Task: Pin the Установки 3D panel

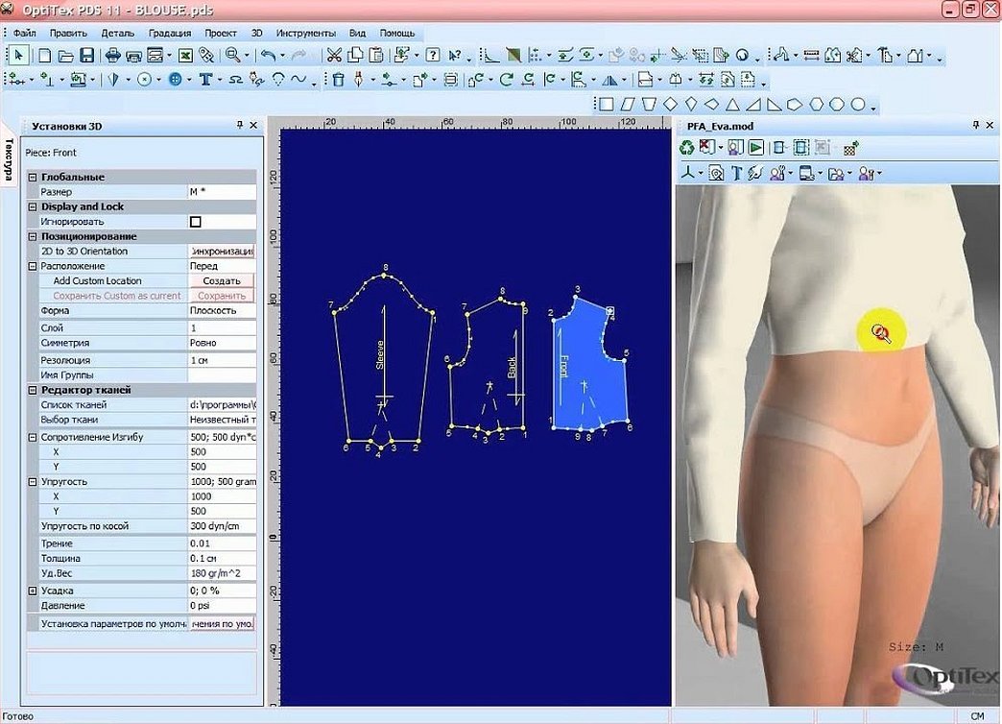Action: (240, 126)
